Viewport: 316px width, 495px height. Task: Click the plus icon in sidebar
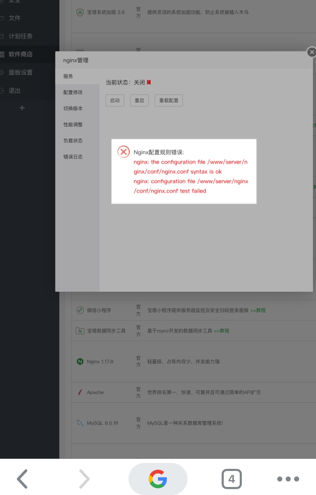tap(22, 108)
